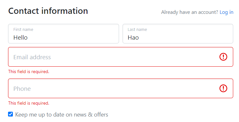
Task: Click the 'news & offers' words beside checkbox
Action: [x=91, y=115]
